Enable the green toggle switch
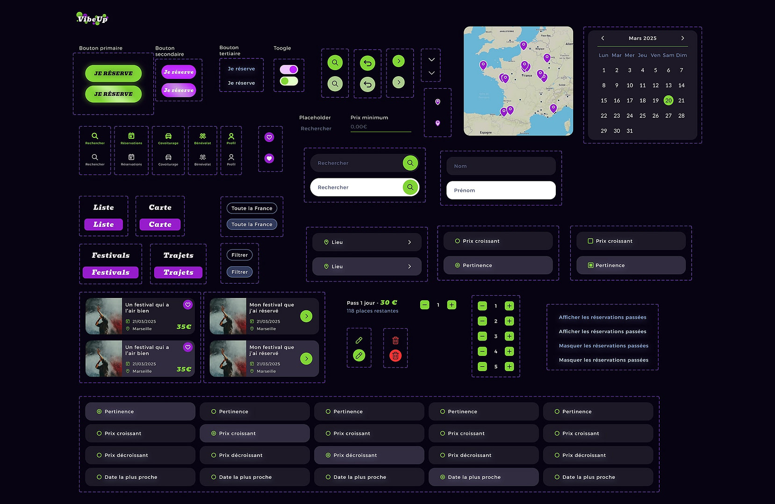The image size is (775, 504). (x=288, y=80)
